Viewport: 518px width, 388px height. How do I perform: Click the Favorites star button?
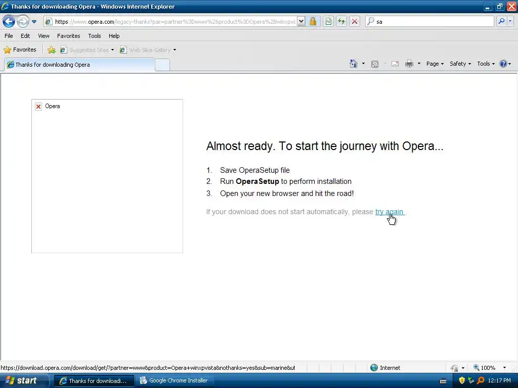(20, 50)
